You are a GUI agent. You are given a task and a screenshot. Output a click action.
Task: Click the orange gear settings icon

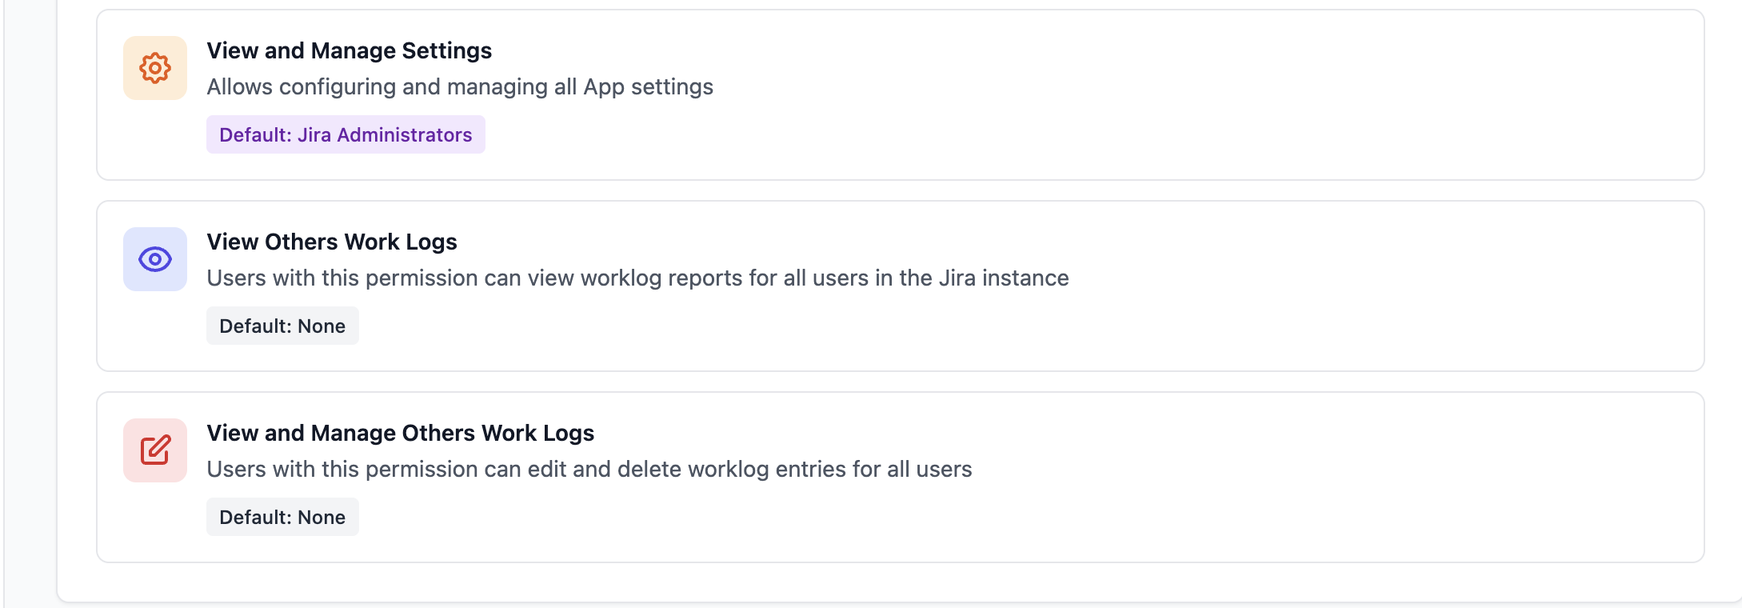click(x=155, y=68)
